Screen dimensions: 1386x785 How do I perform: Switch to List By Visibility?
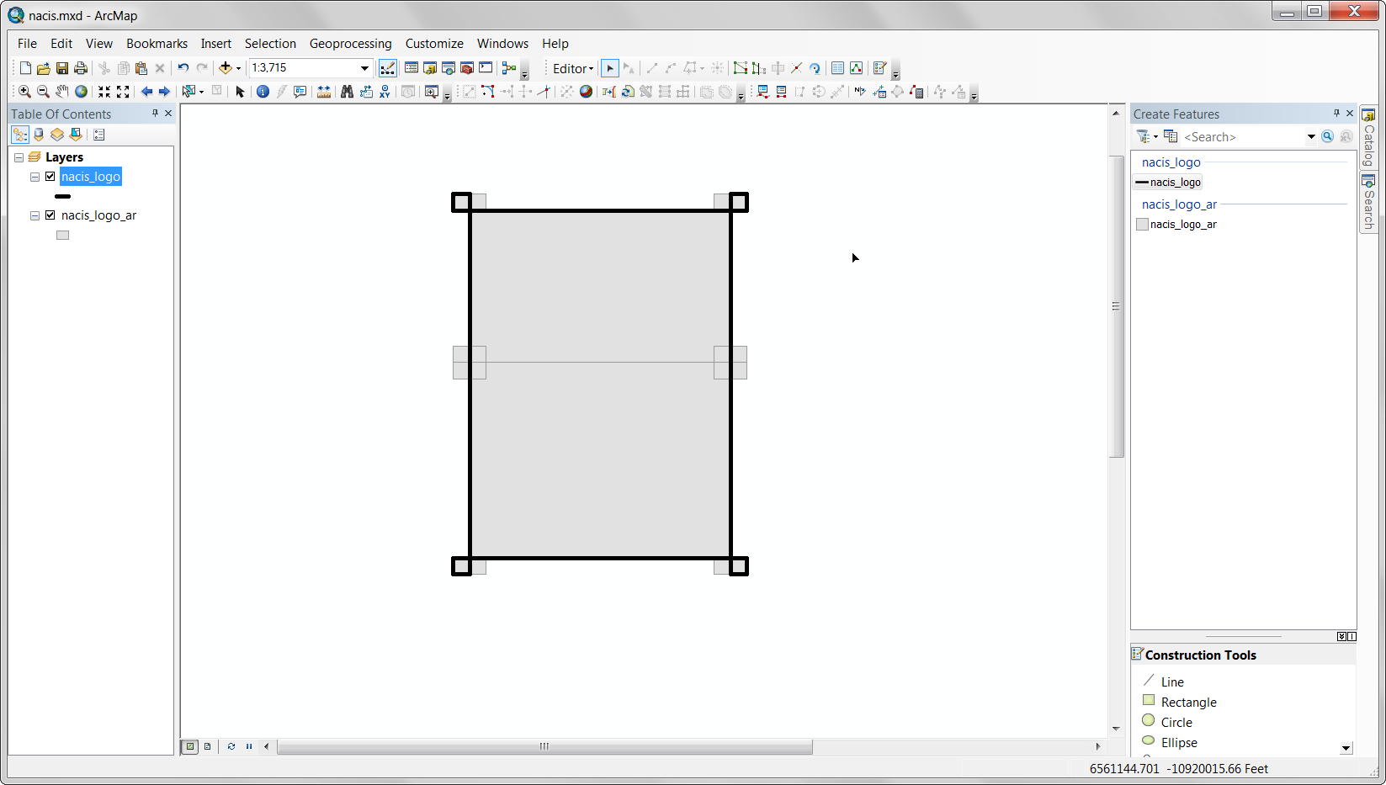click(x=57, y=135)
